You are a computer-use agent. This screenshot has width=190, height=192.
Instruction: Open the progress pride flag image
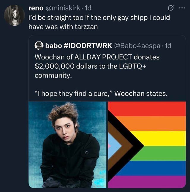pos(147,145)
